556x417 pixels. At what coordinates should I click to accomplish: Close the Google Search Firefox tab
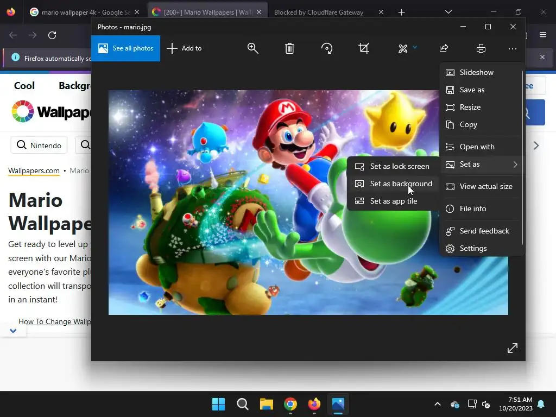point(137,12)
